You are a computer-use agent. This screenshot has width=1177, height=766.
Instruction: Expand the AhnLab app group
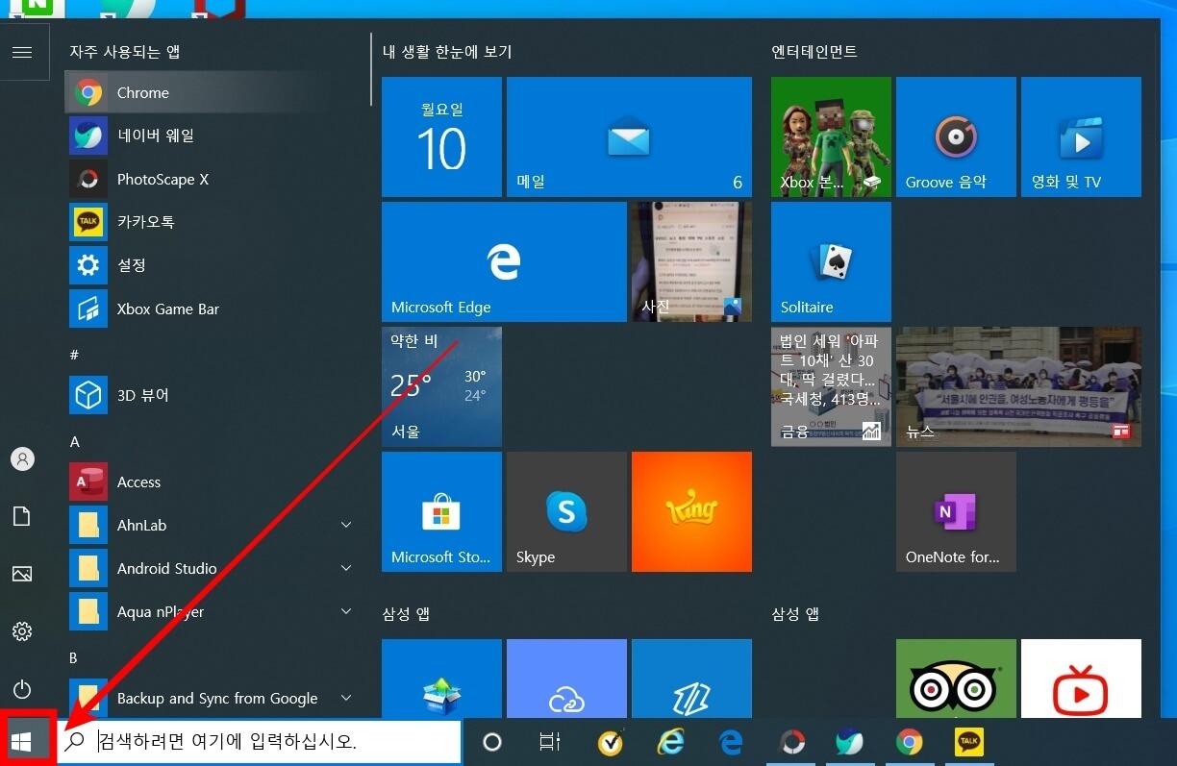tap(346, 525)
